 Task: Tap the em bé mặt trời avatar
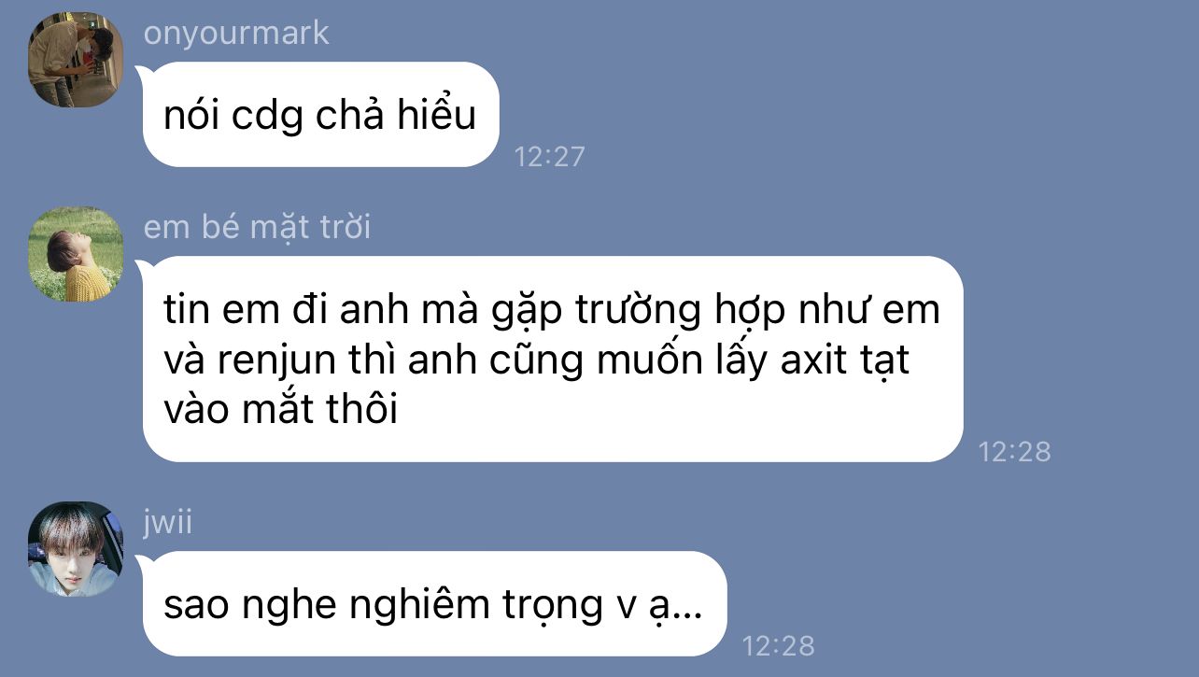[x=76, y=254]
